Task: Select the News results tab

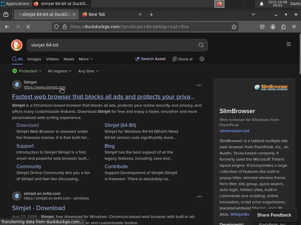Action: pos(69,59)
